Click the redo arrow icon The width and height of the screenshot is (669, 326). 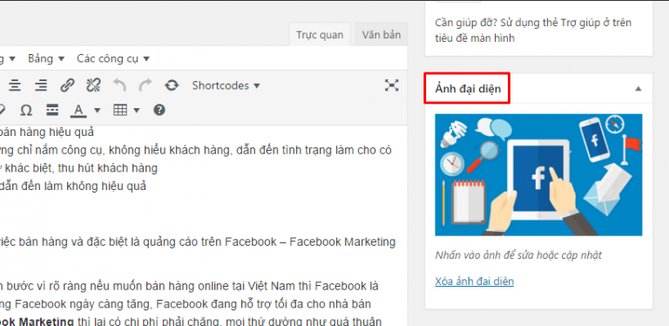coord(145,85)
